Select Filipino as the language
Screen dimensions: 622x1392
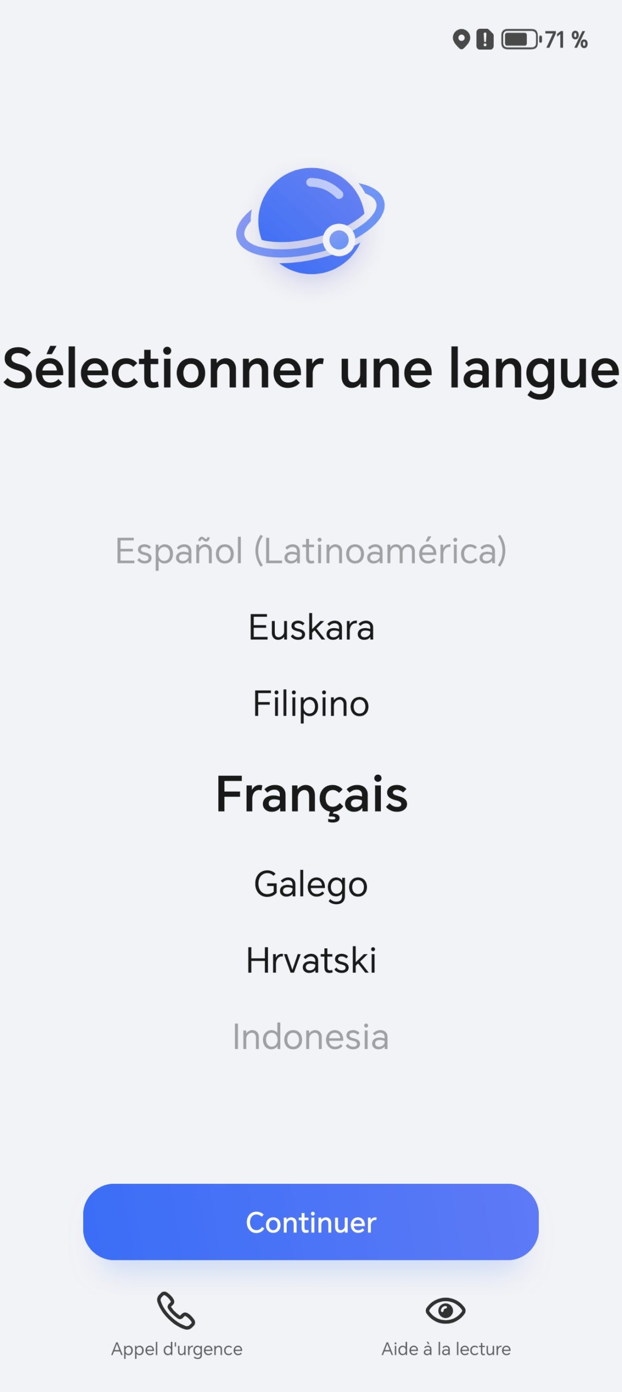(x=311, y=704)
